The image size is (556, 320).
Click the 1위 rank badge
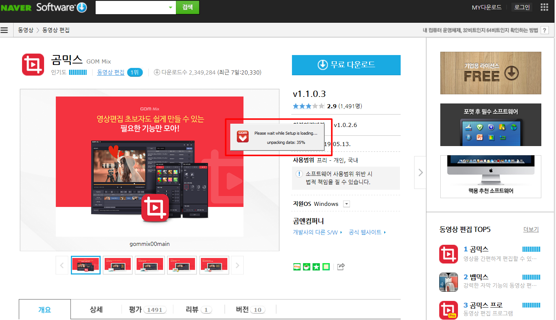point(135,72)
